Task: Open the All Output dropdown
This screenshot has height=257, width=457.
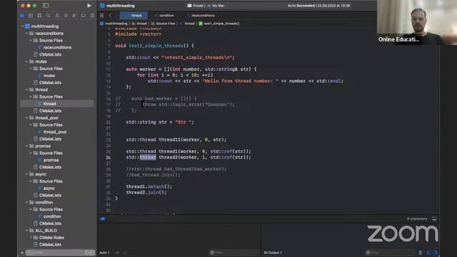Action: (273, 253)
